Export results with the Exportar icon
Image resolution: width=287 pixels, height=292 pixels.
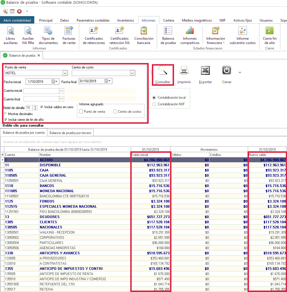205,75
